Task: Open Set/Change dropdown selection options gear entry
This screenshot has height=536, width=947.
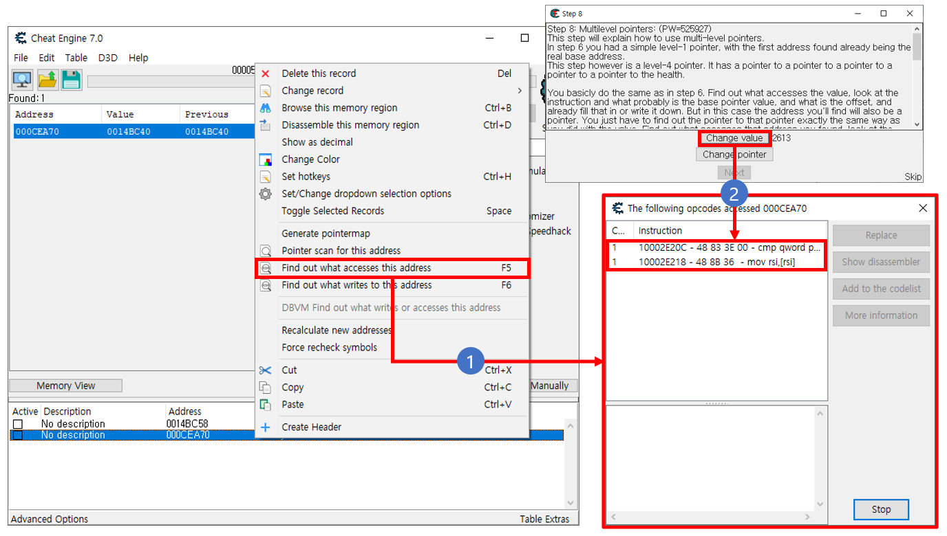Action: [391, 194]
